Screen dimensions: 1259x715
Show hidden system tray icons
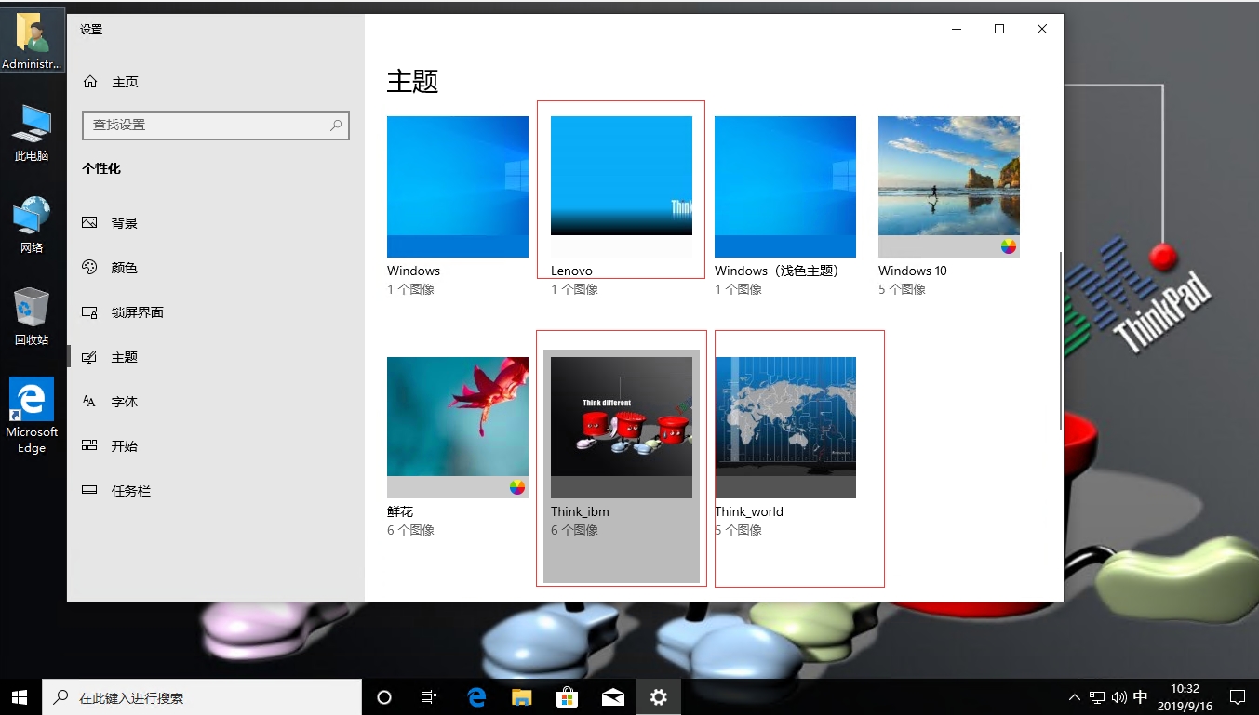pyautogui.click(x=1075, y=697)
